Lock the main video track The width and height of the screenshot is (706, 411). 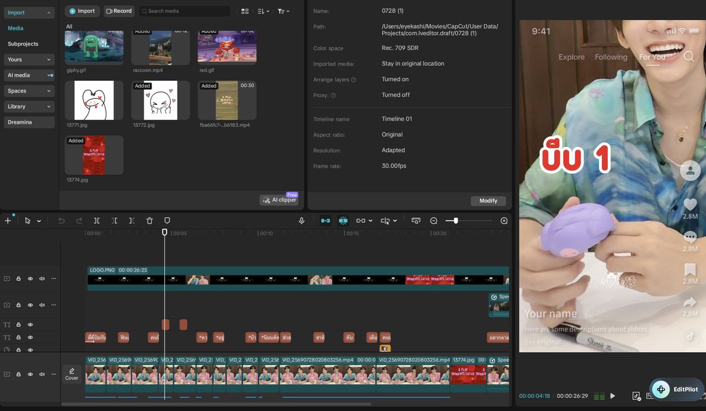click(x=18, y=374)
